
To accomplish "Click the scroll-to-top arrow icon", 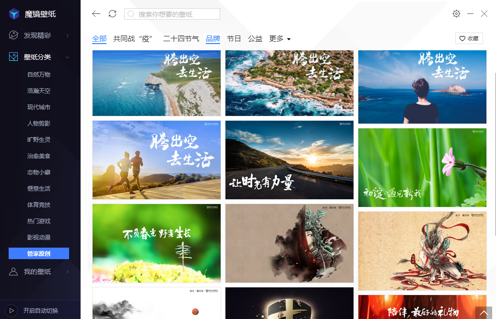I will pyautogui.click(x=484, y=312).
